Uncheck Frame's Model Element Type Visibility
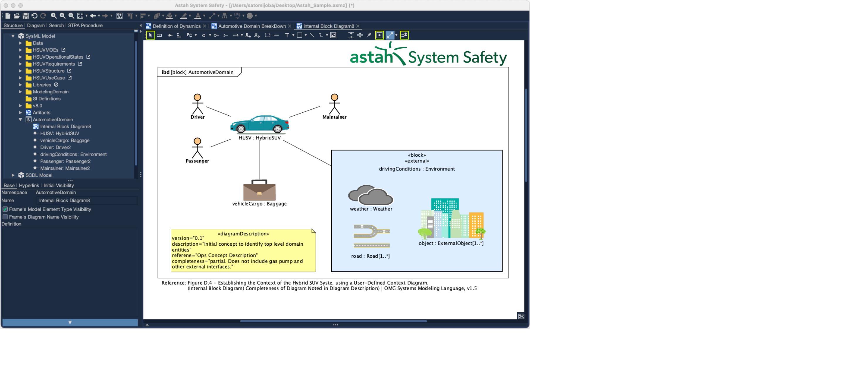Image resolution: width=856 pixels, height=390 pixels. pos(5,209)
